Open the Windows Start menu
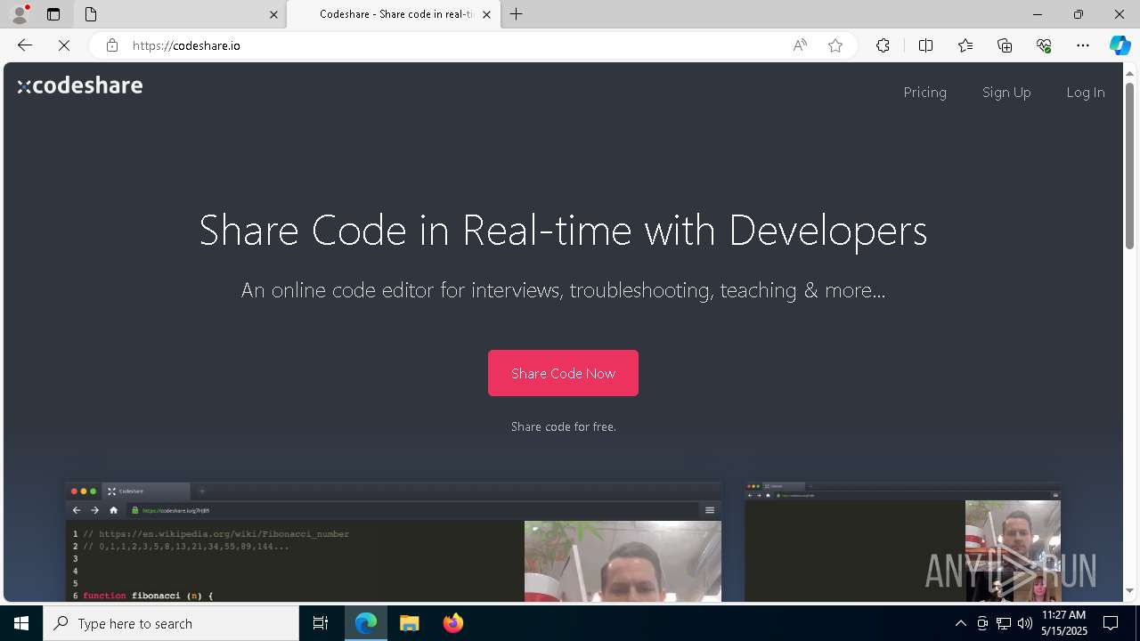The width and height of the screenshot is (1140, 641). pyautogui.click(x=21, y=623)
